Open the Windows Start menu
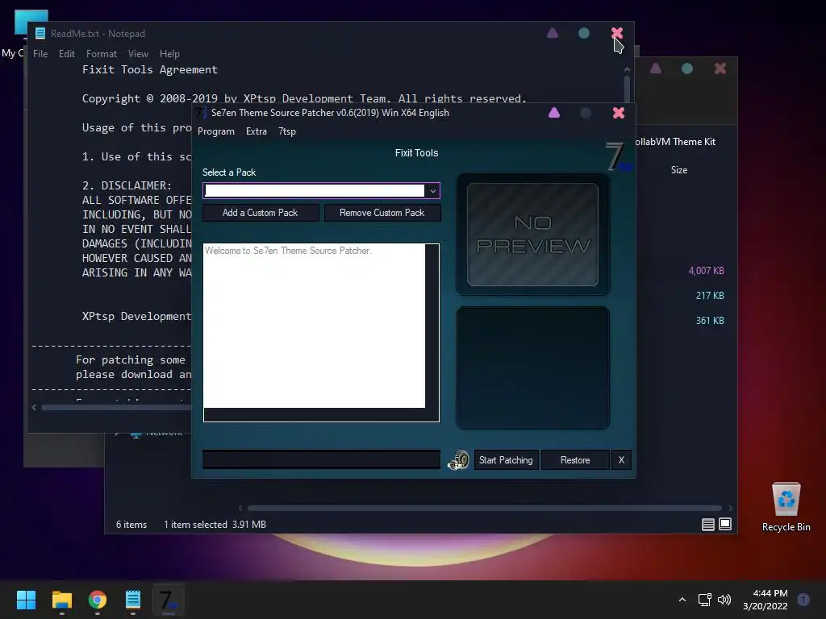This screenshot has height=619, width=826. 26,600
